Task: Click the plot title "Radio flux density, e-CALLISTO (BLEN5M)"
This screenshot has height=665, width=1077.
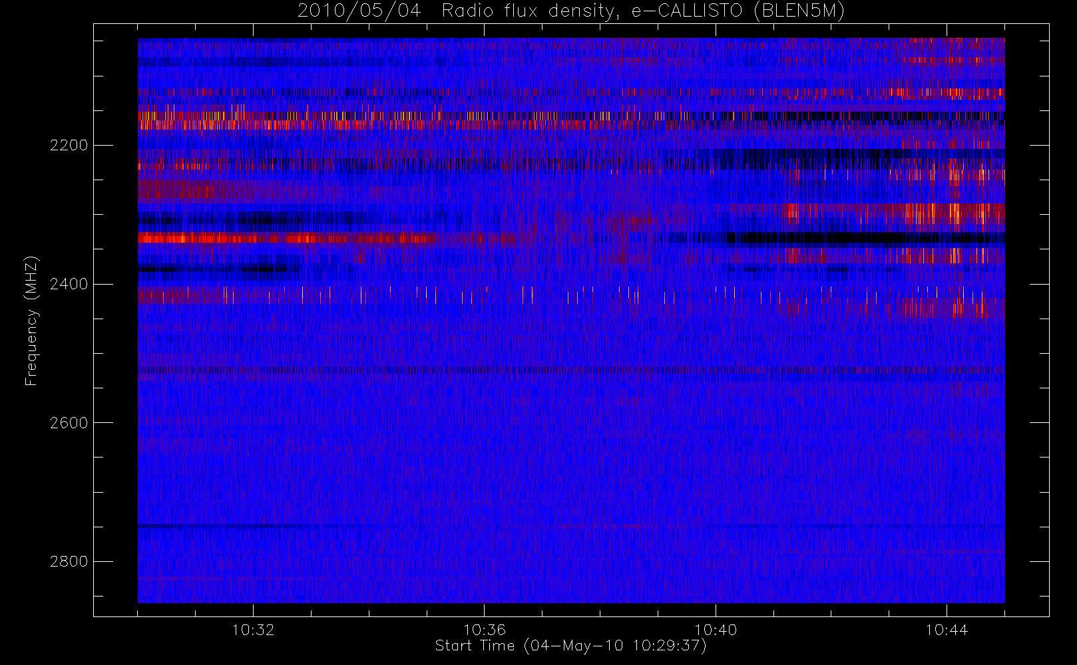Action: click(x=643, y=11)
